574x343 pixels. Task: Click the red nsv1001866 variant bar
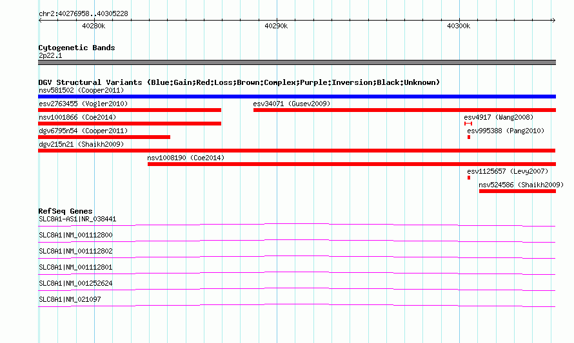130,124
